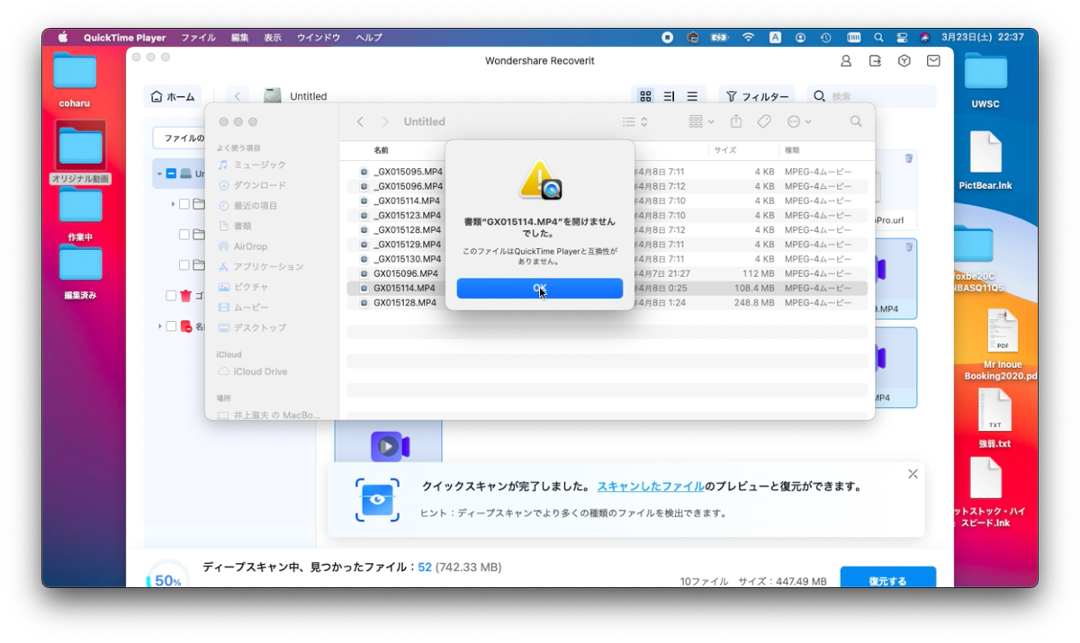Open ダウンロード in Finder sidebar
The image size is (1080, 643).
pos(251,185)
